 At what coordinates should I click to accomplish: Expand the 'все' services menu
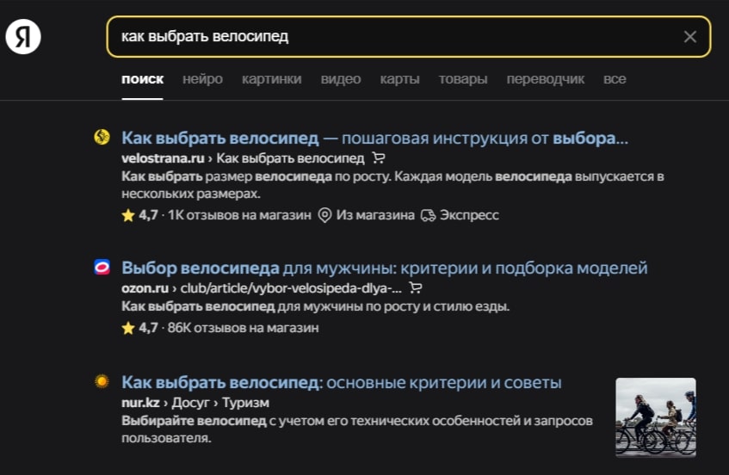click(615, 79)
